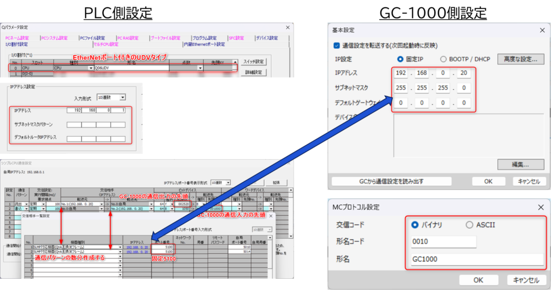Click the 1050 bit device field in row 2

point(183,208)
